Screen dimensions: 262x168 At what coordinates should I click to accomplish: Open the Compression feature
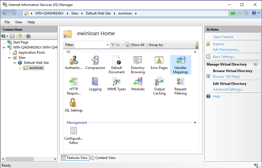click(x=95, y=63)
